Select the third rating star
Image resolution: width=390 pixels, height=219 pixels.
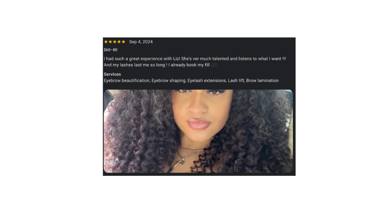115,42
